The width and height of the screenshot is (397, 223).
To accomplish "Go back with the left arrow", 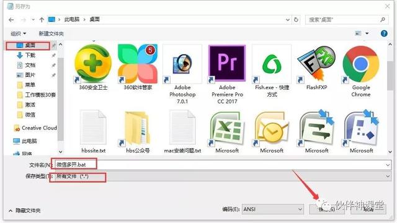I will coord(11,20).
